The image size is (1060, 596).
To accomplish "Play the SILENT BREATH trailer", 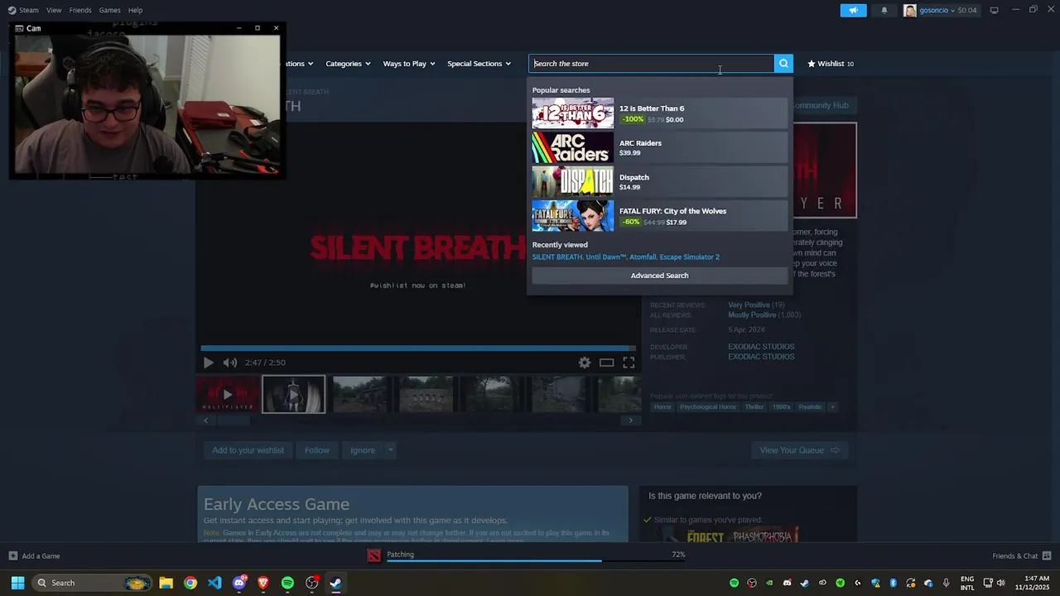I will coord(208,363).
